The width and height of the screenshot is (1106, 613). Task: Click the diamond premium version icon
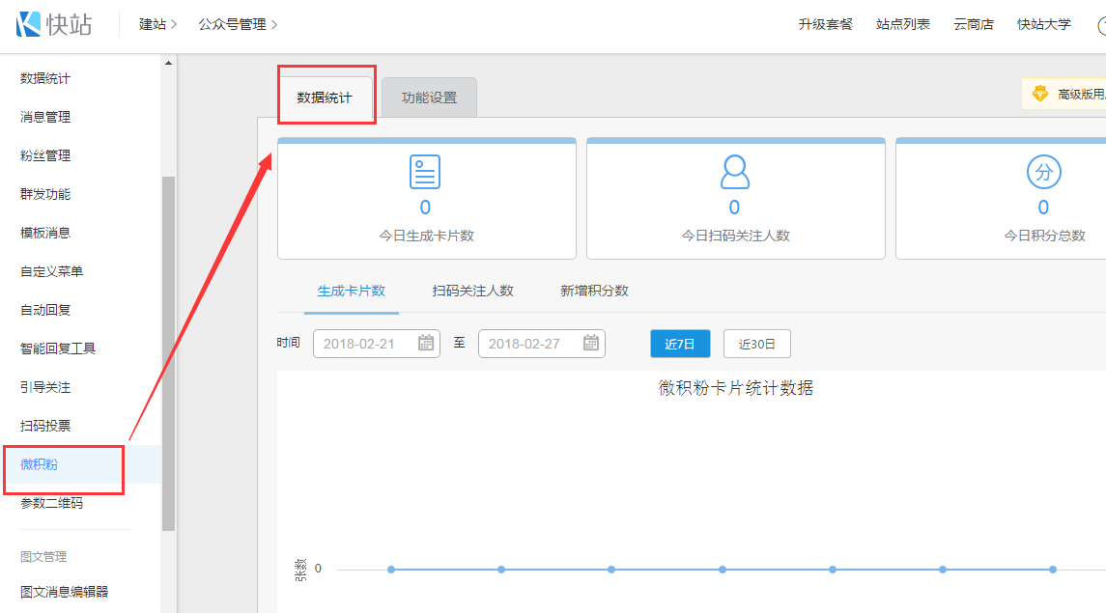coord(1040,94)
